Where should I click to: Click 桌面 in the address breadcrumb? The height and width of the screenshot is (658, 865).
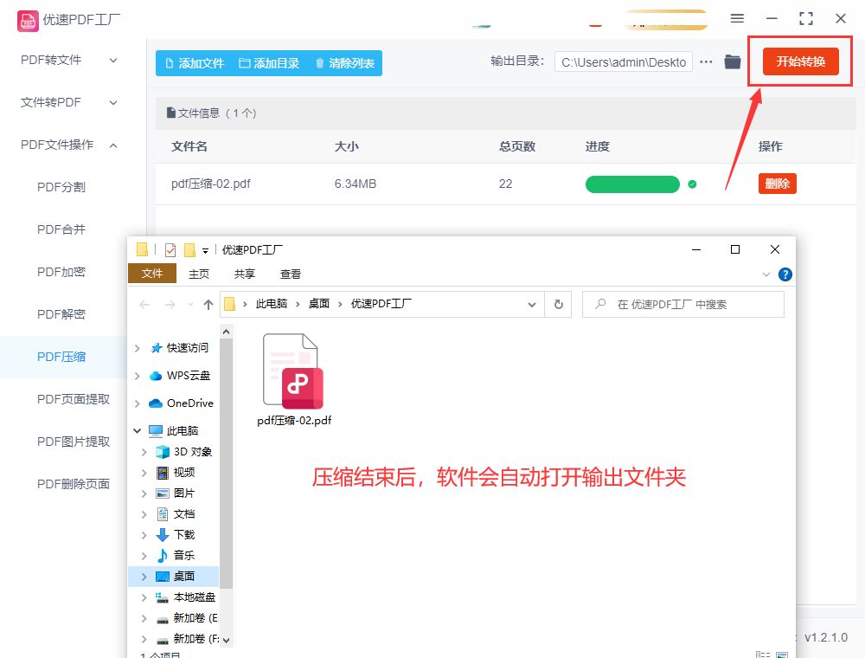(x=319, y=304)
